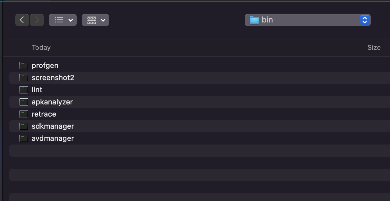Select the apkanalyzer file name
The width and height of the screenshot is (390, 201).
(x=52, y=102)
